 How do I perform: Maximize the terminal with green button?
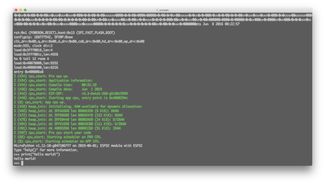tap(25, 10)
